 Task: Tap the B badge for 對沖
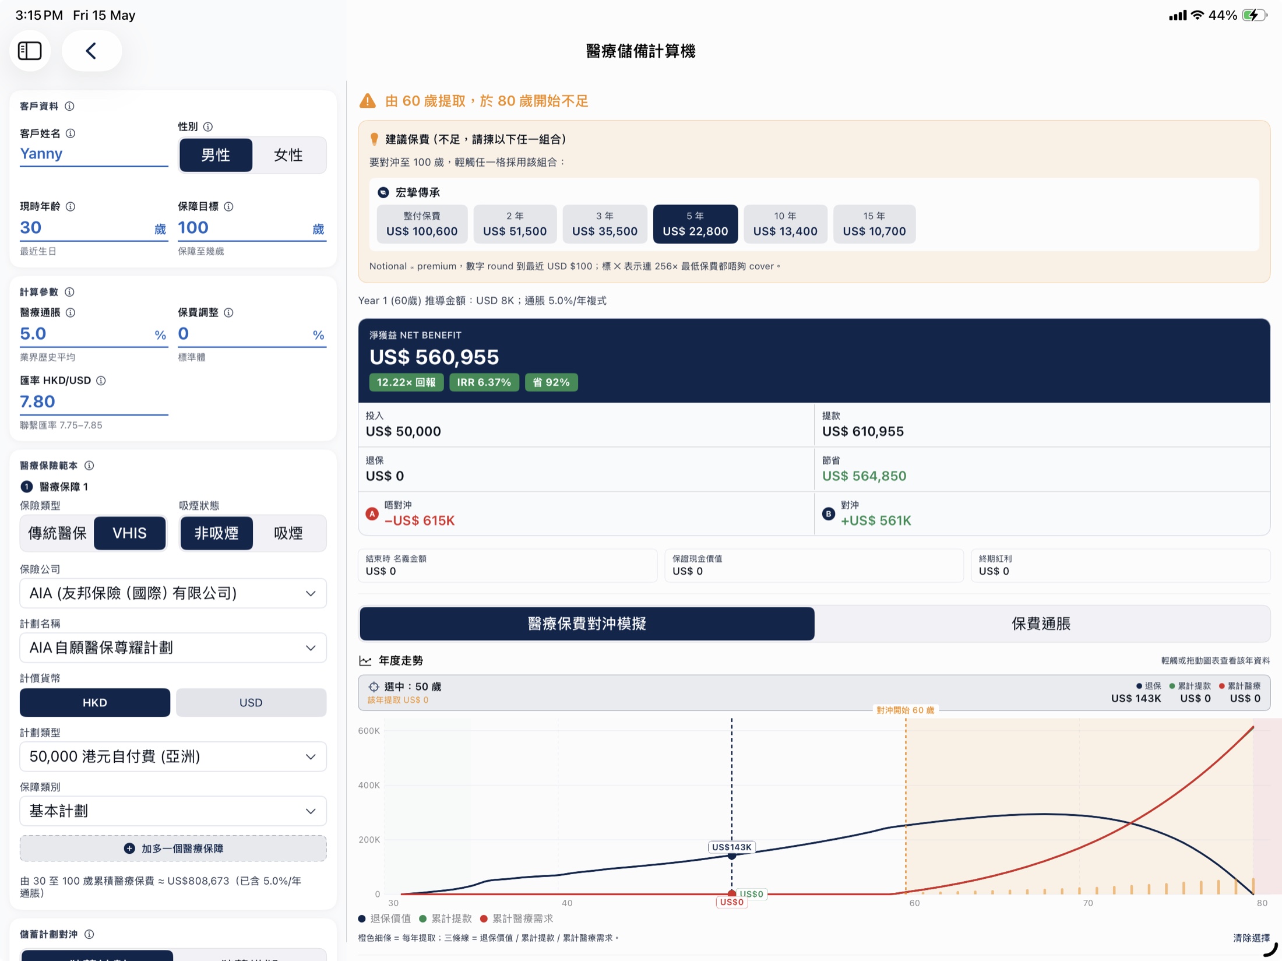(x=828, y=514)
